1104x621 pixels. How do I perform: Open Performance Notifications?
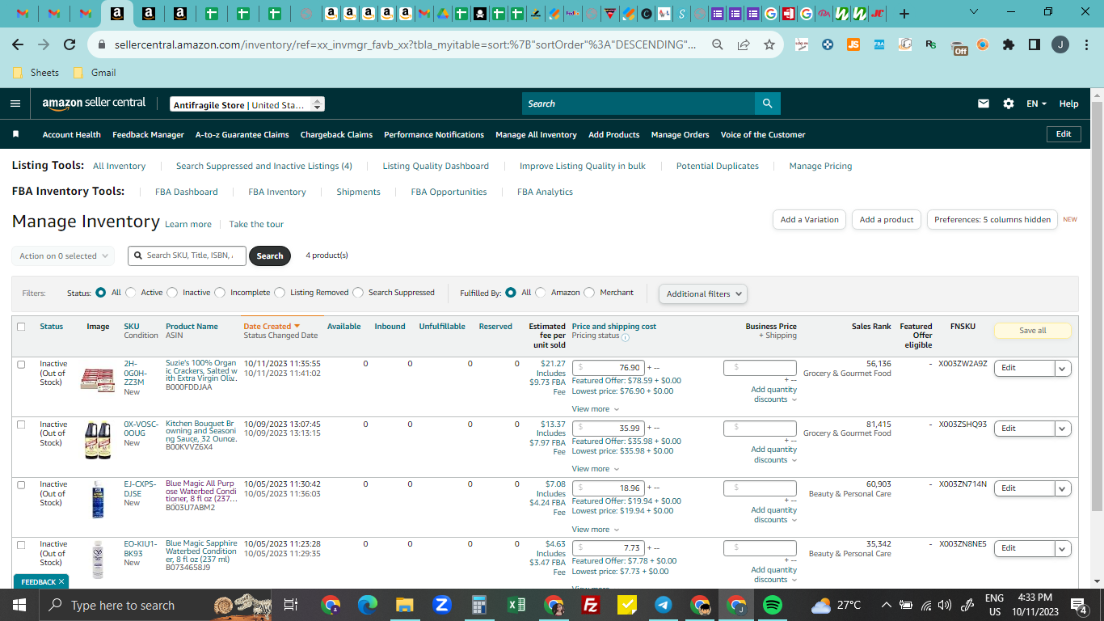click(x=434, y=135)
